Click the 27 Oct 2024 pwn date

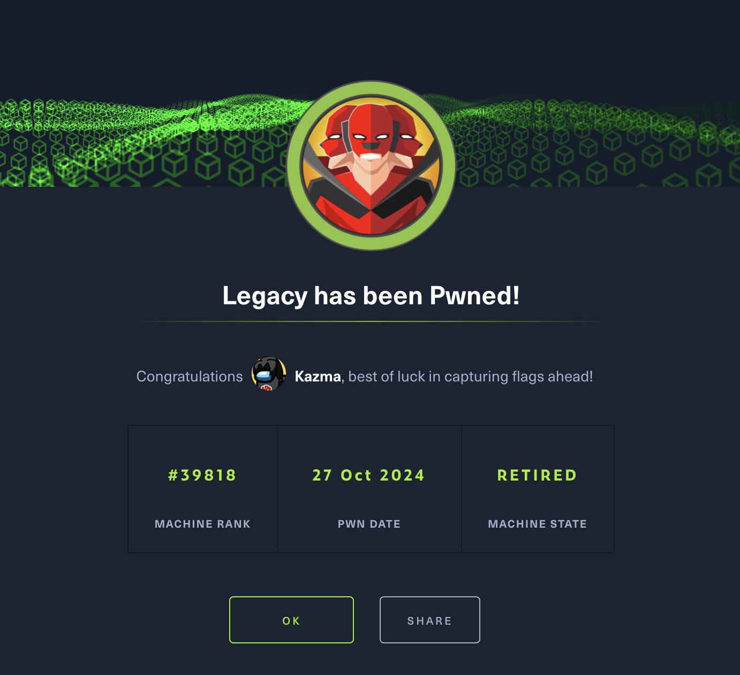[369, 475]
